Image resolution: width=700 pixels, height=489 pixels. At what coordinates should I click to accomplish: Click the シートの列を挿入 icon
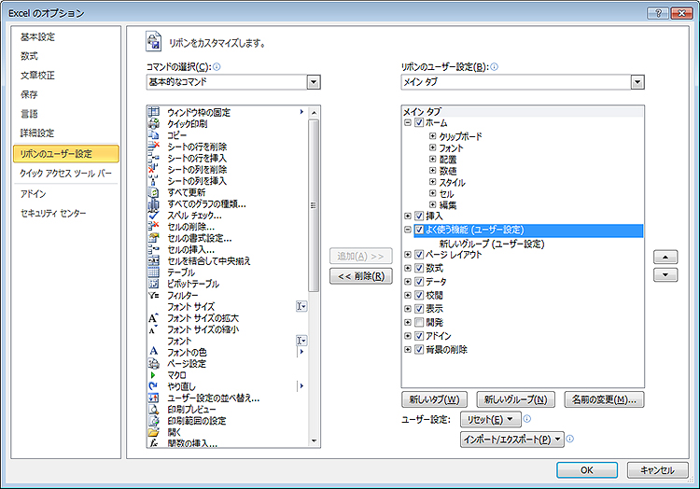(154, 181)
